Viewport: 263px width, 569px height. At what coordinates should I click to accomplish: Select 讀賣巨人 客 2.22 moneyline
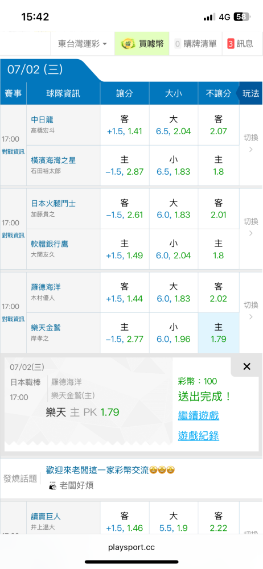[x=219, y=521]
